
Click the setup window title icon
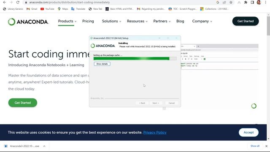(x=92, y=38)
